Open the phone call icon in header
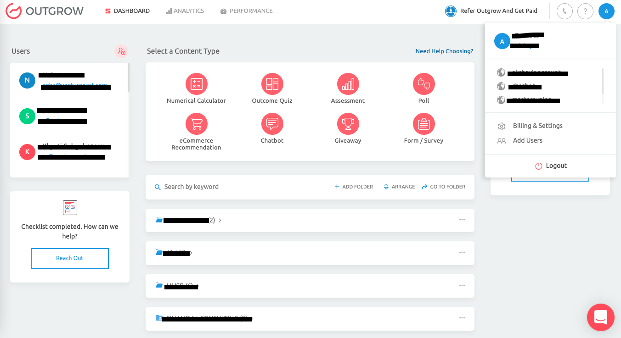The image size is (621, 338). [565, 11]
